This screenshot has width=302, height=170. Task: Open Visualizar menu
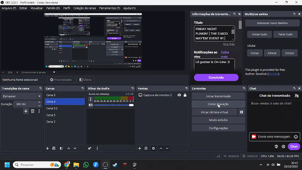[x=37, y=8]
